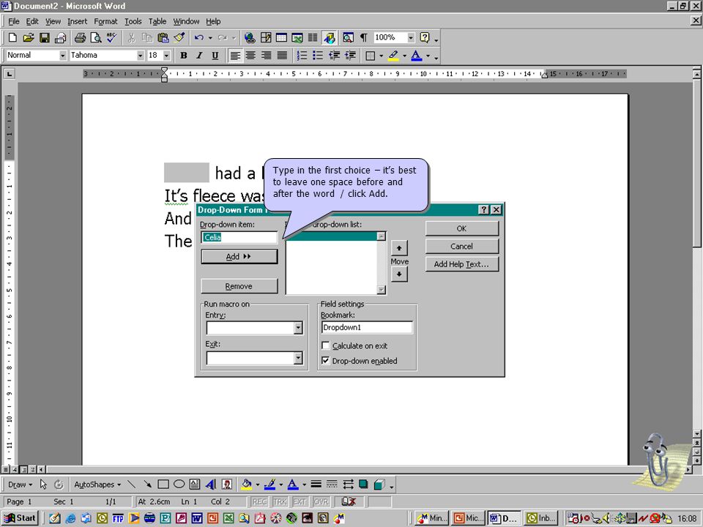
Task: Click the Cut scissors icon
Action: click(x=131, y=37)
